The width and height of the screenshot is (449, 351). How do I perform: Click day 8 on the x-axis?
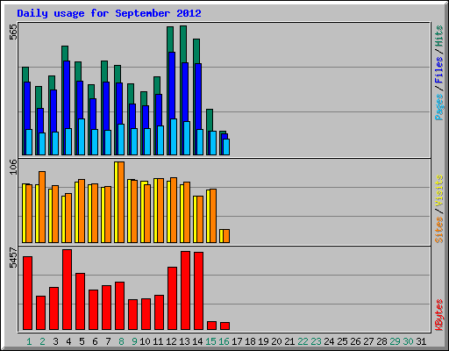[x=121, y=341]
